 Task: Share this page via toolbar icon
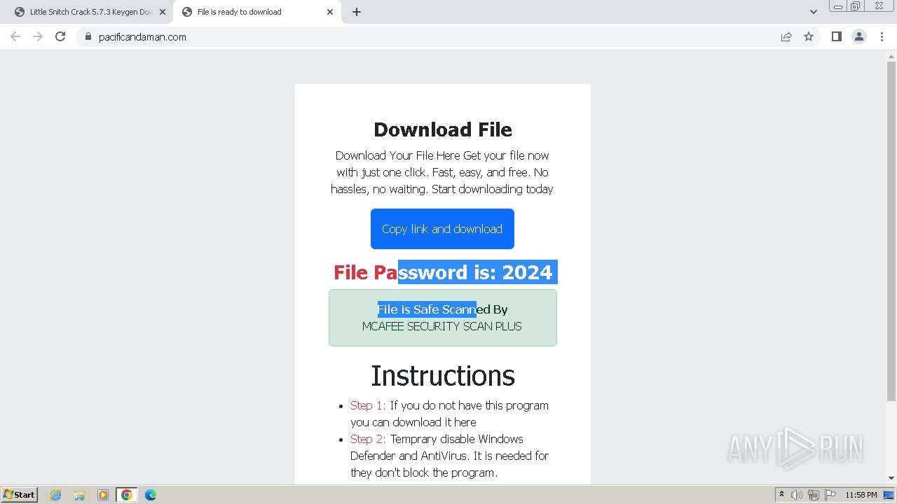tap(786, 37)
